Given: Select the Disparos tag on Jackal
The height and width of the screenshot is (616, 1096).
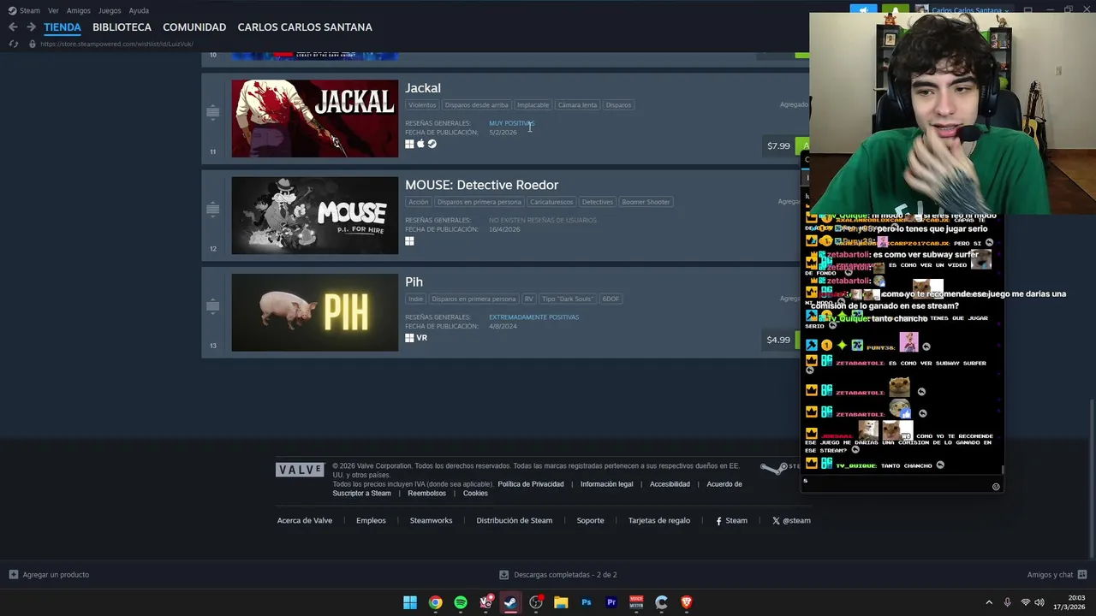Looking at the screenshot, I should click(618, 105).
